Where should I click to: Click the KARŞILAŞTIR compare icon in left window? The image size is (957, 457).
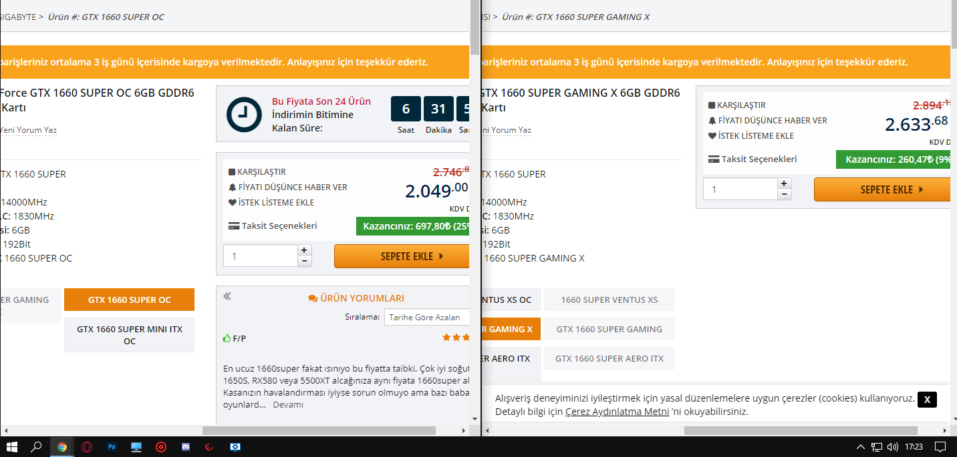tap(232, 172)
